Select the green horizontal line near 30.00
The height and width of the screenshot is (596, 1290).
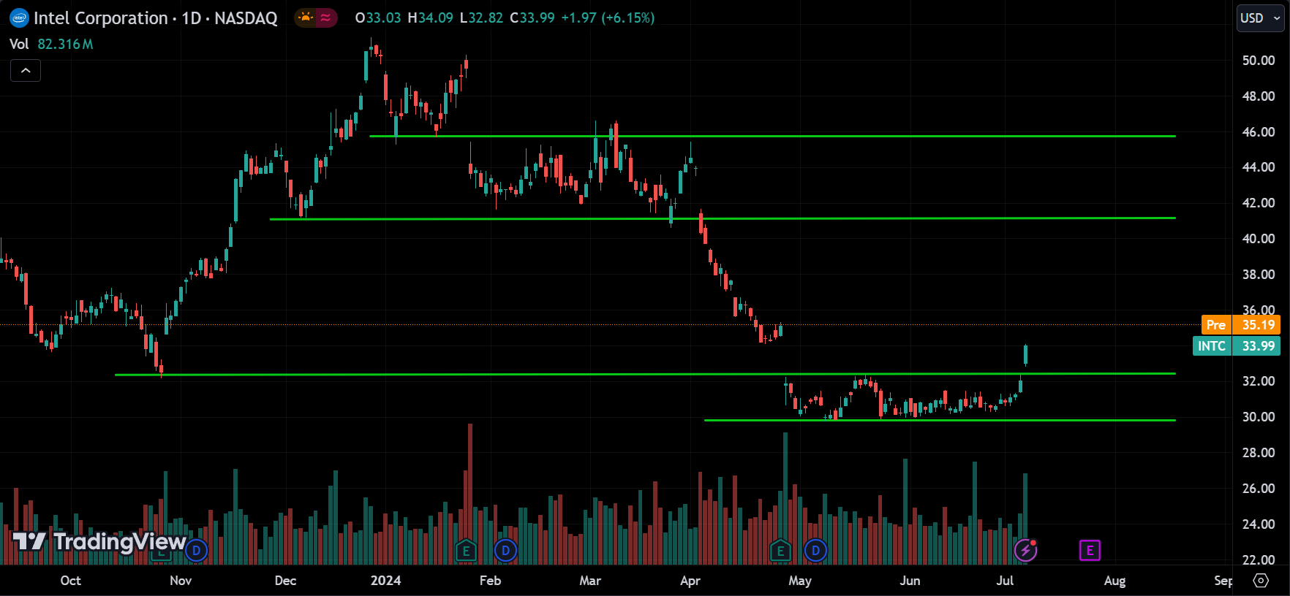tap(940, 420)
